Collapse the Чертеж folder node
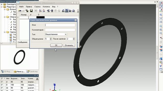This screenshot has height=91, width=163. 5,32
